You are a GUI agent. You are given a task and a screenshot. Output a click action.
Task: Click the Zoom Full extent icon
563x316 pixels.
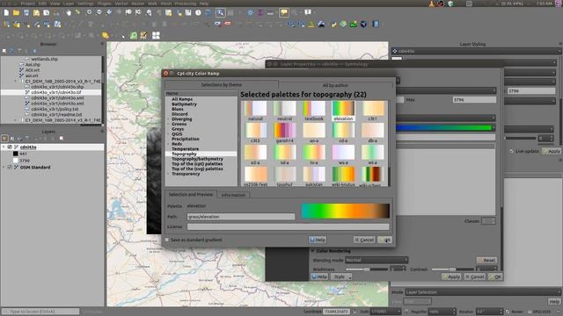click(109, 13)
